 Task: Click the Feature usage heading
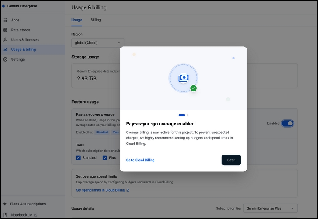(85, 102)
